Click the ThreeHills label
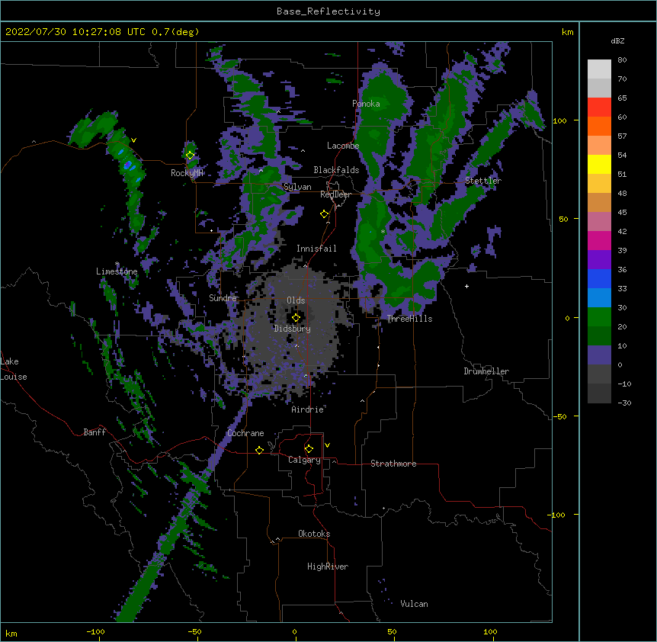The height and width of the screenshot is (642, 657). coord(409,319)
